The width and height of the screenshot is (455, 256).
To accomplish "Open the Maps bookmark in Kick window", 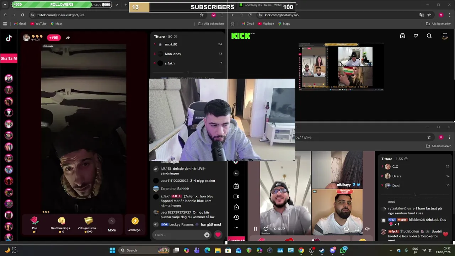I will pos(283,23).
